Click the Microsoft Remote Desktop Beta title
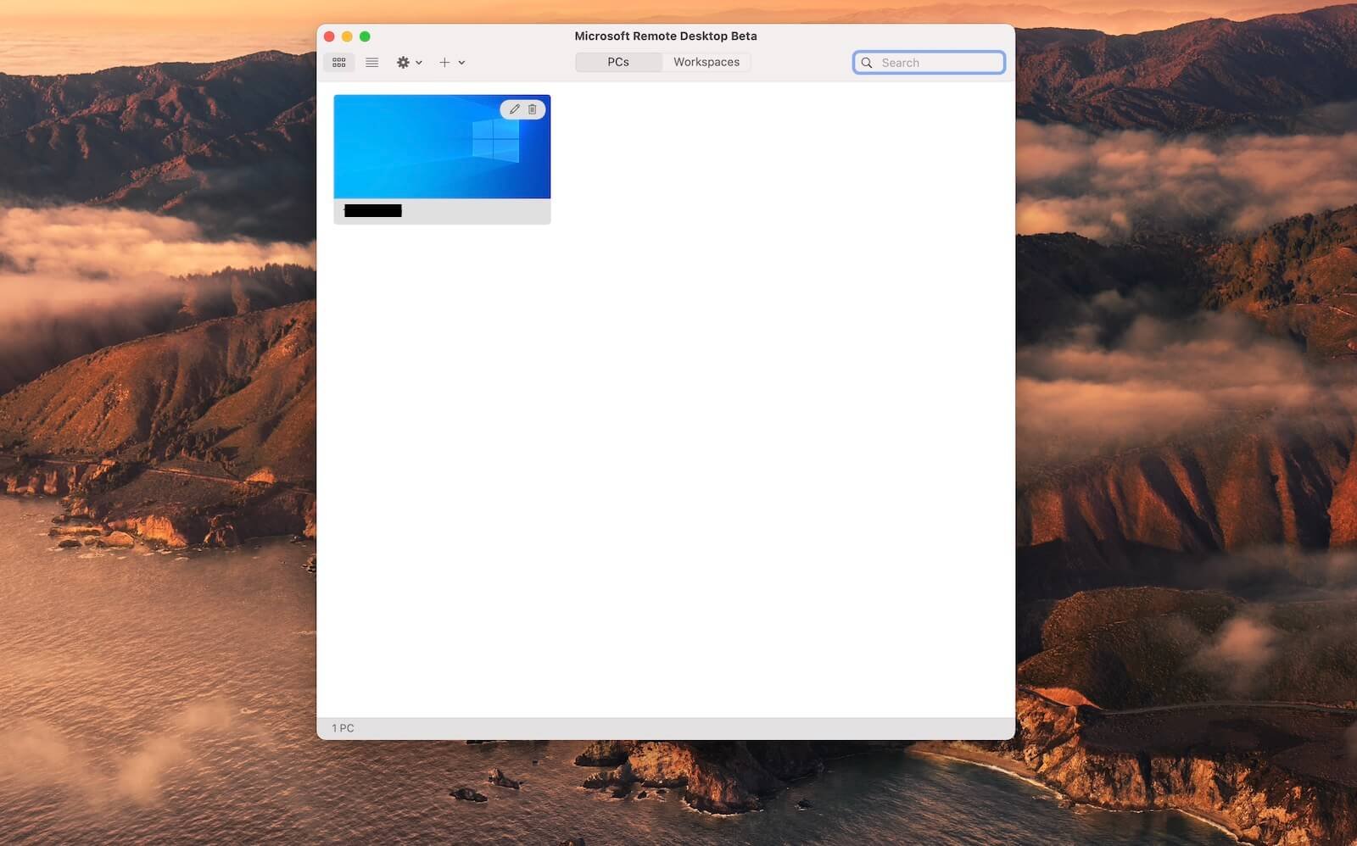Screen dimensions: 1357x846 (x=666, y=36)
